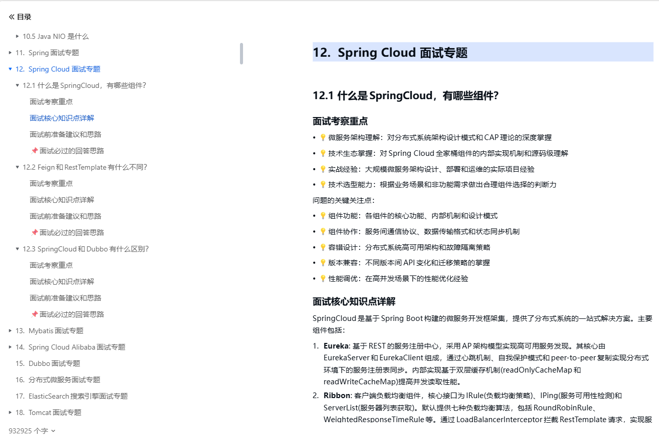The width and height of the screenshot is (659, 439).
Task: Click the lightbulb icon beside 微服务架构理解
Action: pyautogui.click(x=323, y=137)
